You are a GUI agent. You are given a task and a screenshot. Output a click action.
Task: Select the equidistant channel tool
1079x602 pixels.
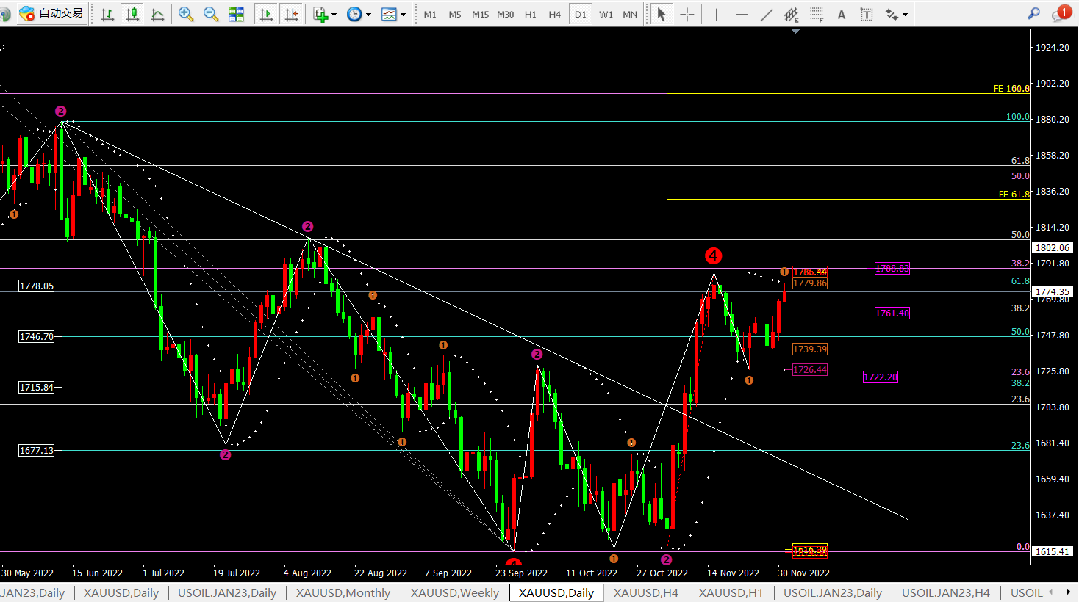tap(792, 14)
